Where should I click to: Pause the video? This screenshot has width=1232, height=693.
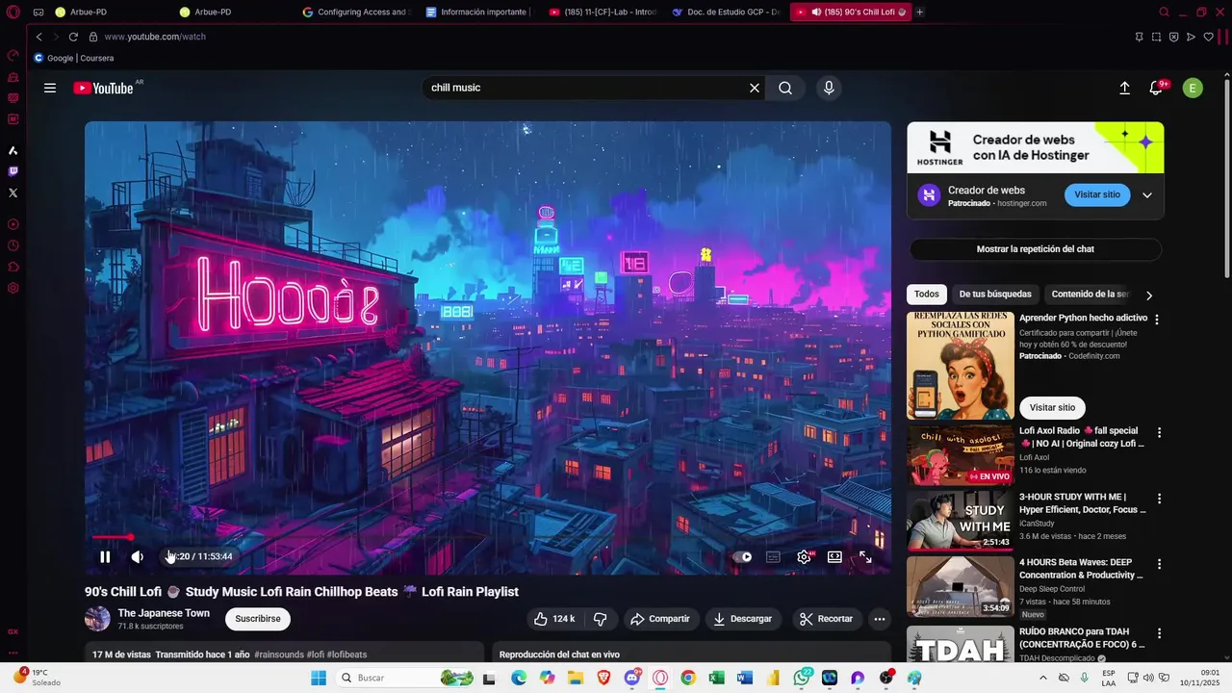105,556
